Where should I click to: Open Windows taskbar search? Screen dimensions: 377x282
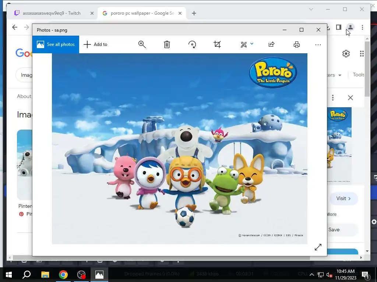click(27, 275)
